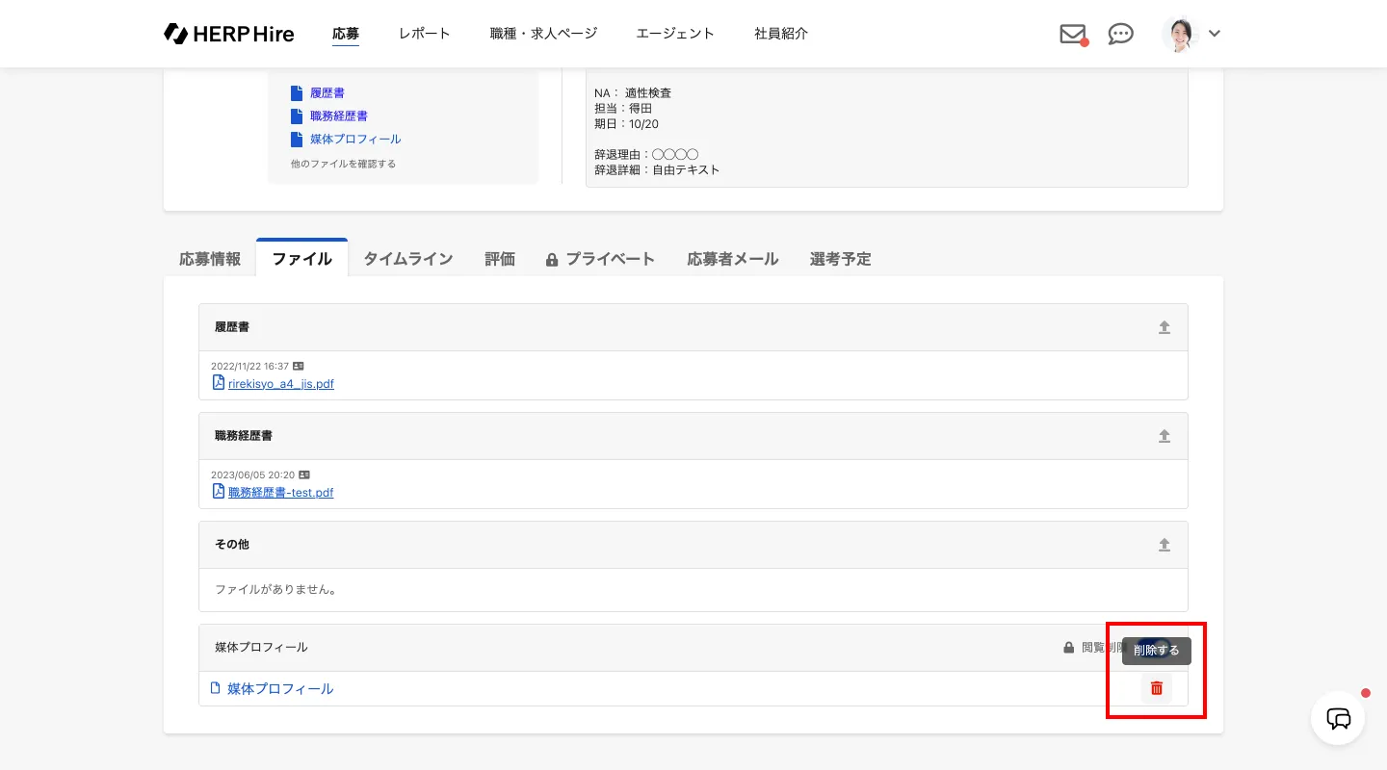Open the mail inbox envelope icon

point(1073,34)
